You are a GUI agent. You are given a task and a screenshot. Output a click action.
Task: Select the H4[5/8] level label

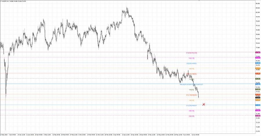click(191, 79)
